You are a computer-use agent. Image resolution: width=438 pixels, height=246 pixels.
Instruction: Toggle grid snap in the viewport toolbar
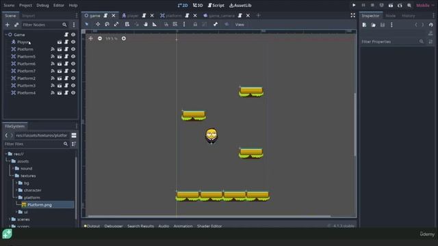click(x=175, y=25)
